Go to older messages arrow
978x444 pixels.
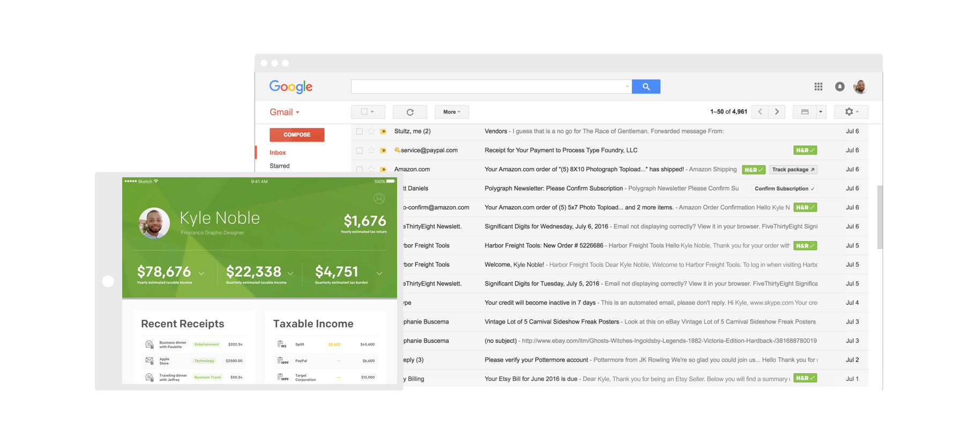tap(777, 112)
